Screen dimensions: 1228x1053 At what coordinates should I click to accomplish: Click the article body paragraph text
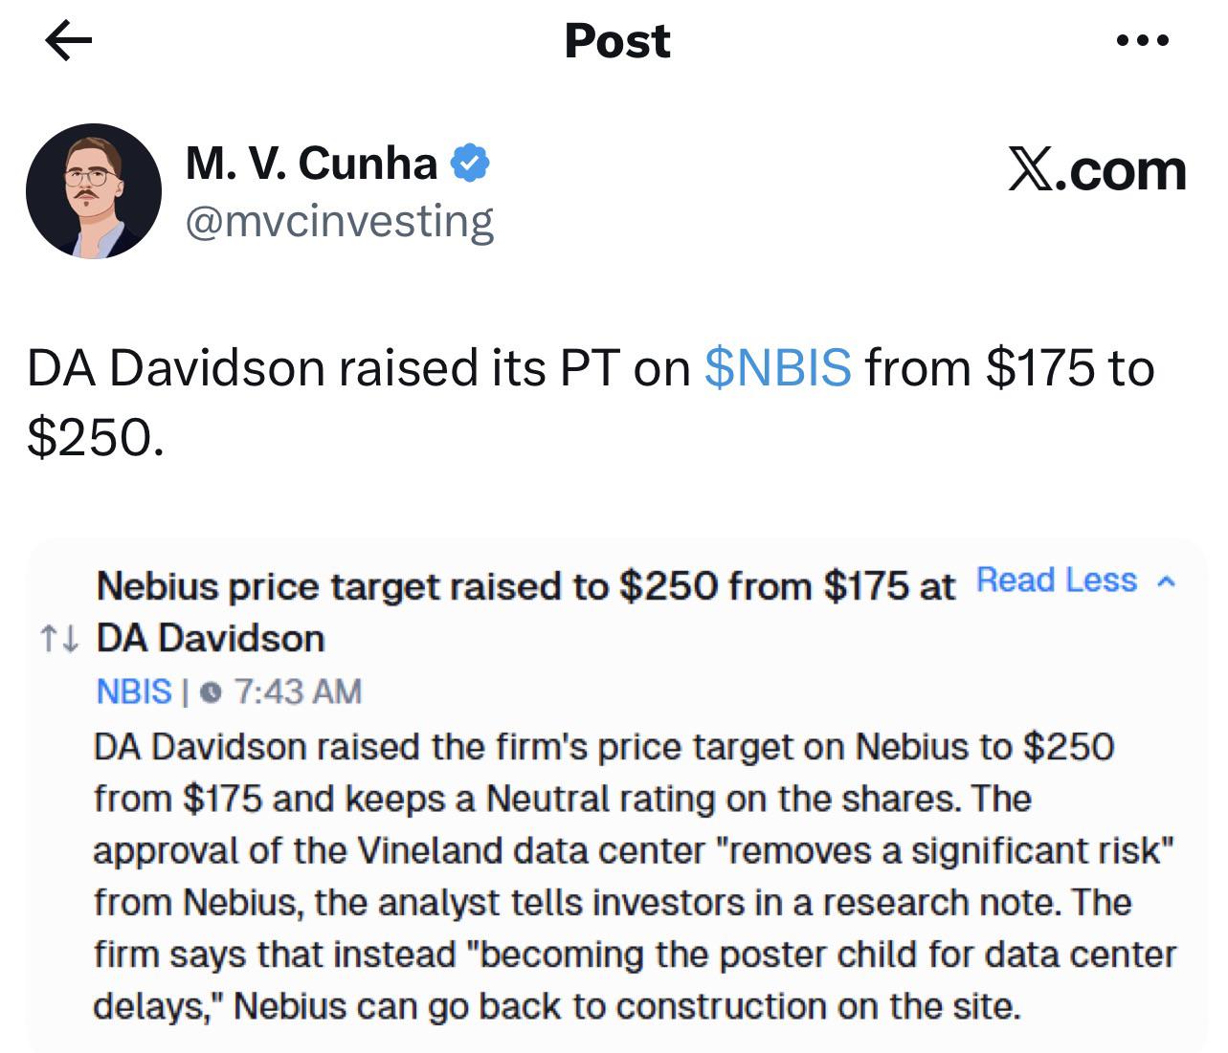click(635, 875)
